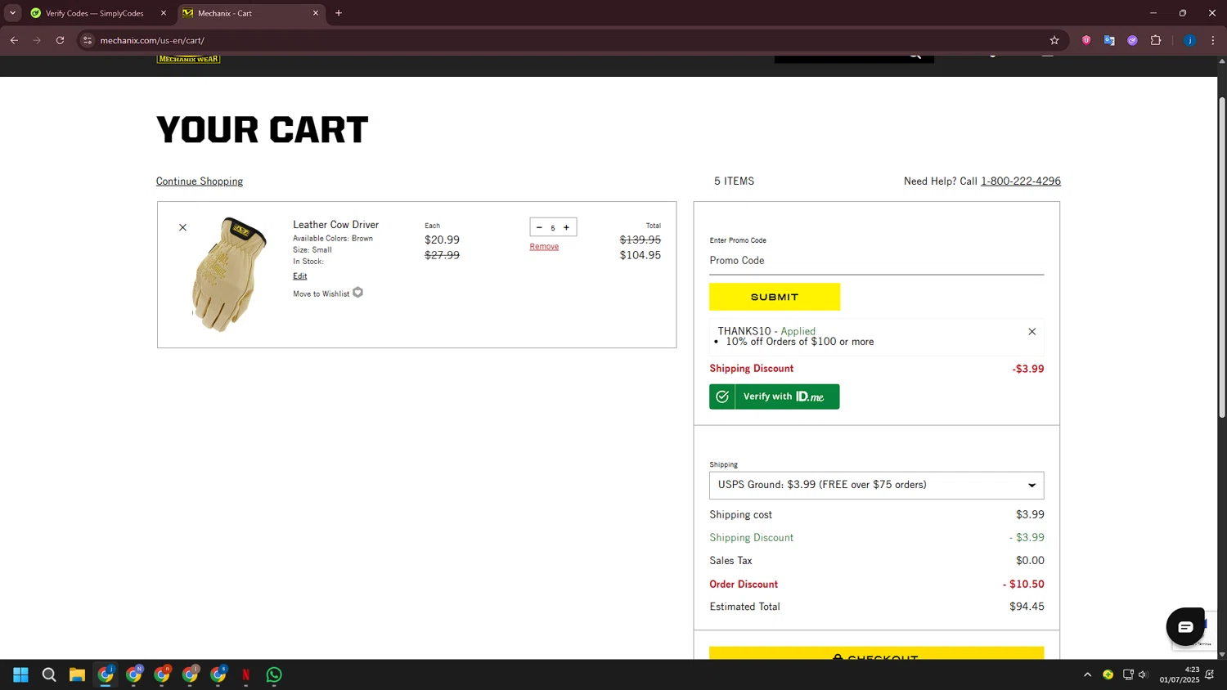Open a new browser tab
The height and width of the screenshot is (690, 1227).
point(339,13)
